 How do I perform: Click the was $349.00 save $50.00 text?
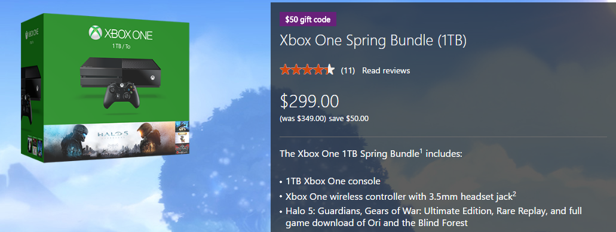point(324,118)
